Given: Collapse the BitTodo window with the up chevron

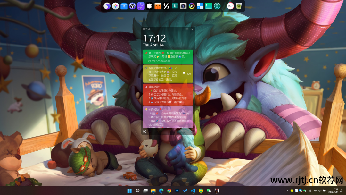Looking at the screenshot, I should point(192,29).
